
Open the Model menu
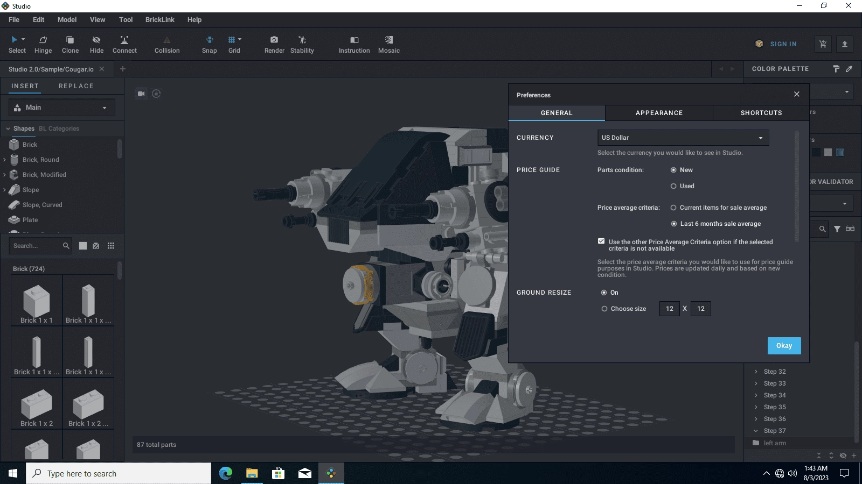(67, 20)
